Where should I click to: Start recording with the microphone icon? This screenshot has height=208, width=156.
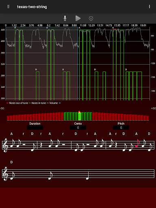point(65,18)
